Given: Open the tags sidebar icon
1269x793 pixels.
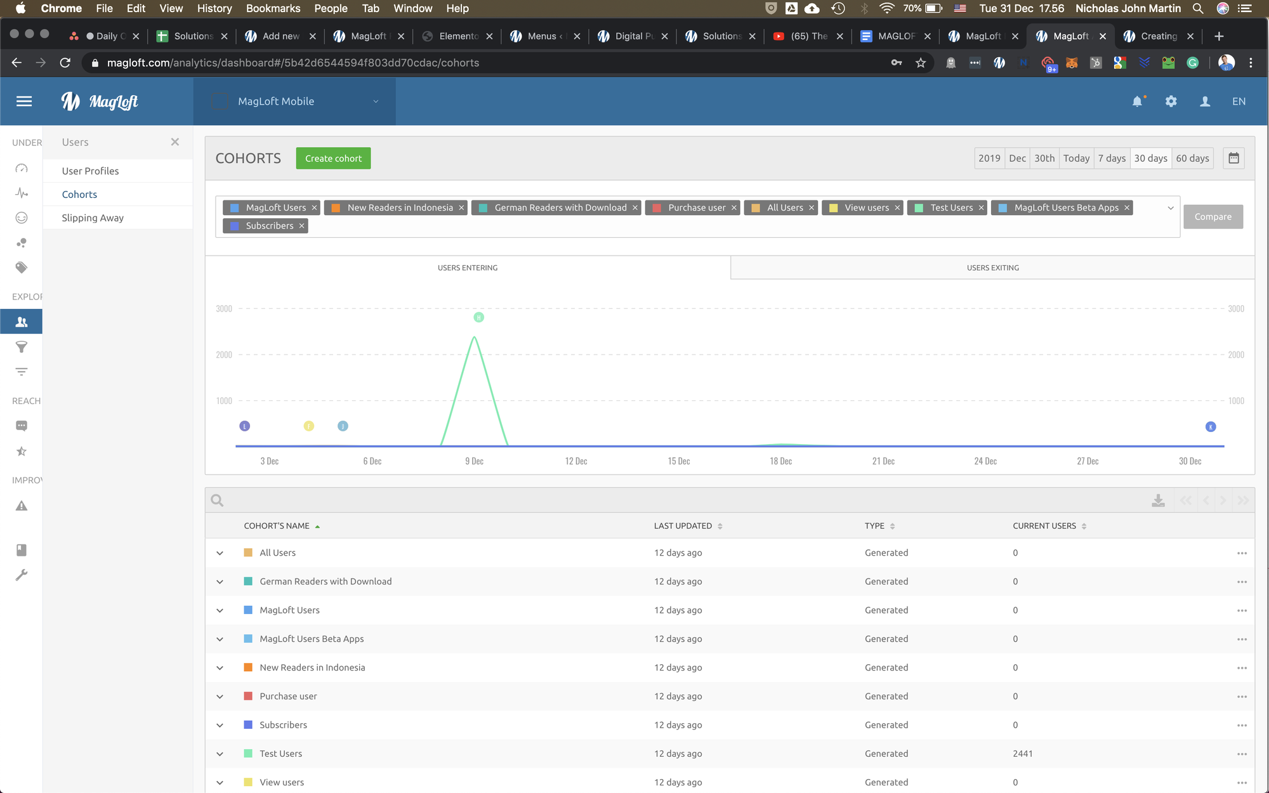Looking at the screenshot, I should 22,267.
